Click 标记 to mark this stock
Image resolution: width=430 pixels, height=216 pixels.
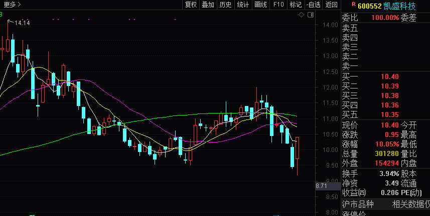[x=296, y=5]
